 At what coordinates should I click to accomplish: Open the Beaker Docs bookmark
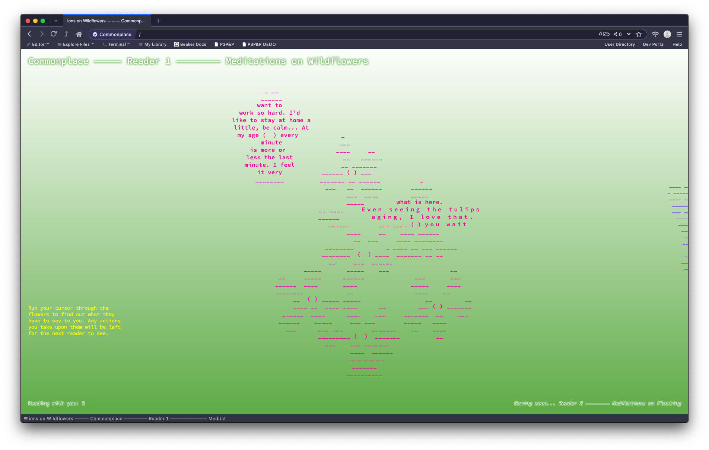pyautogui.click(x=190, y=44)
